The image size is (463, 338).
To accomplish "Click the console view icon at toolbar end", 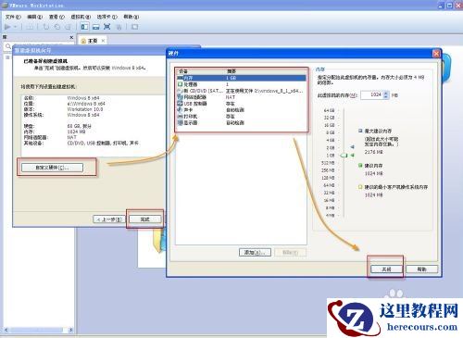I will pyautogui.click(x=135, y=27).
